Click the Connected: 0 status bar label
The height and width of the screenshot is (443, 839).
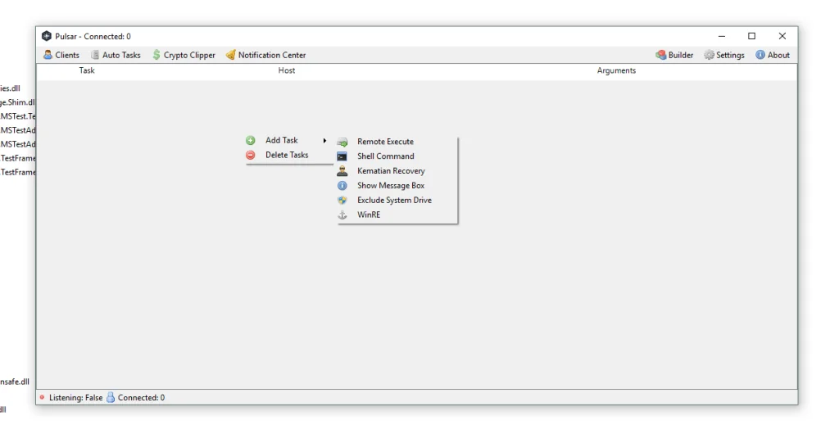141,397
